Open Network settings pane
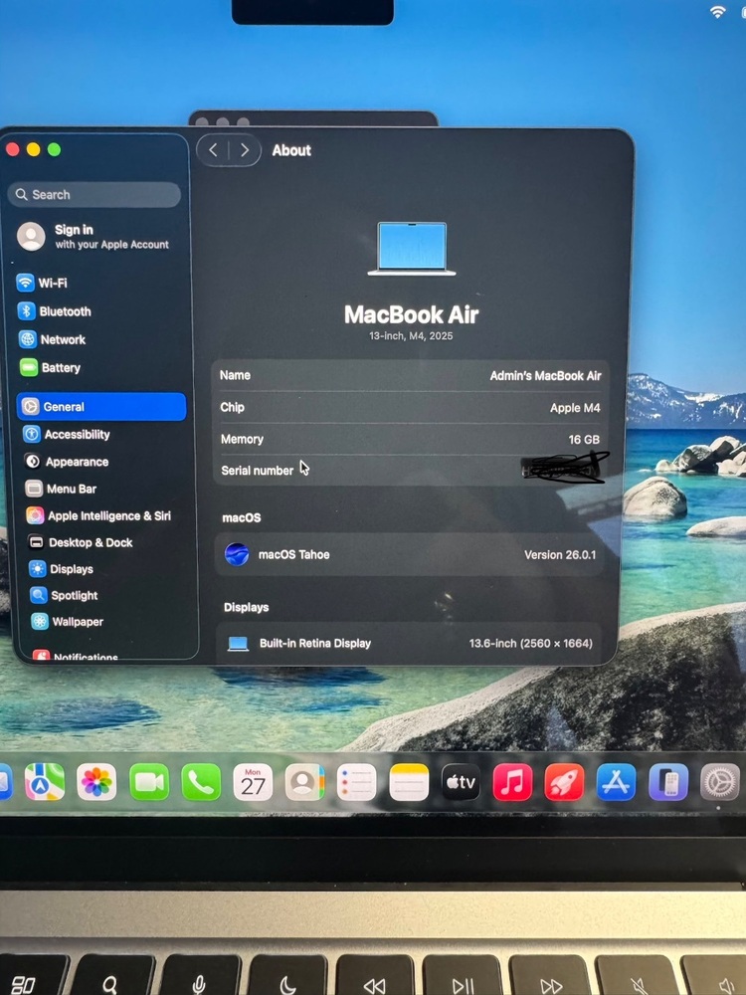 point(62,339)
